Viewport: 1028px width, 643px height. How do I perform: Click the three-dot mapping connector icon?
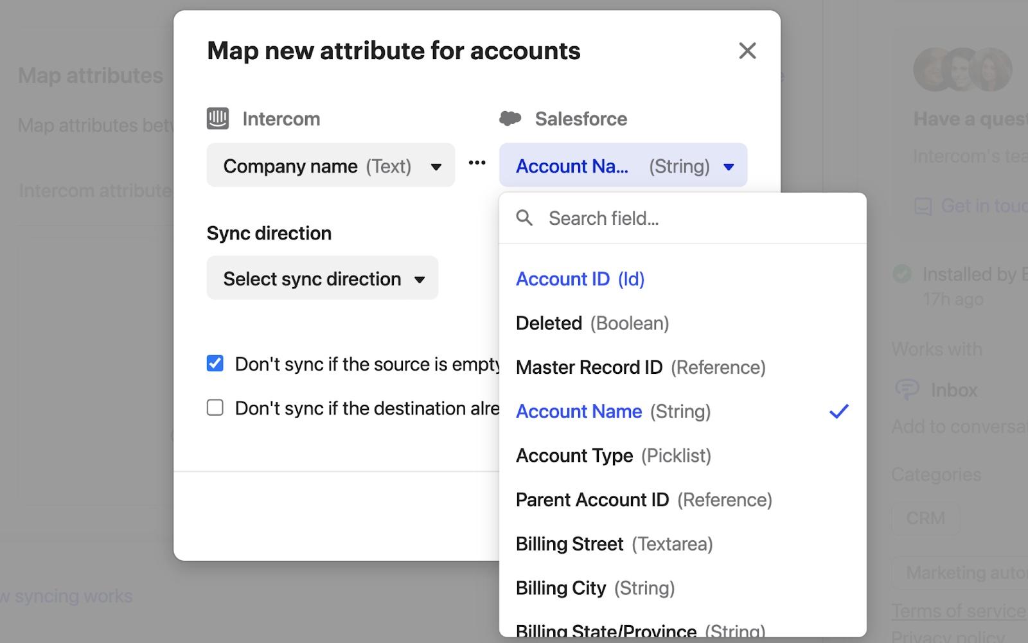477,163
